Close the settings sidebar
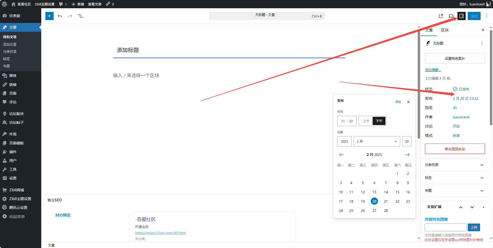The width and height of the screenshot is (493, 248). coord(483,30)
